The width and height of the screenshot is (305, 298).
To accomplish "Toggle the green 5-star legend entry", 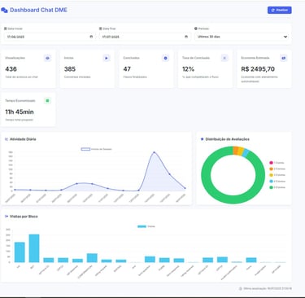I will [277, 187].
